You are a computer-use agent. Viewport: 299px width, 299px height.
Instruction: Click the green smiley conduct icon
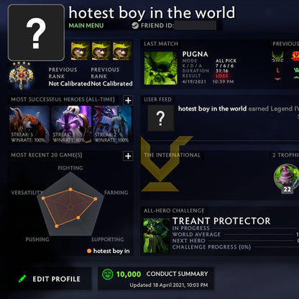click(x=107, y=275)
